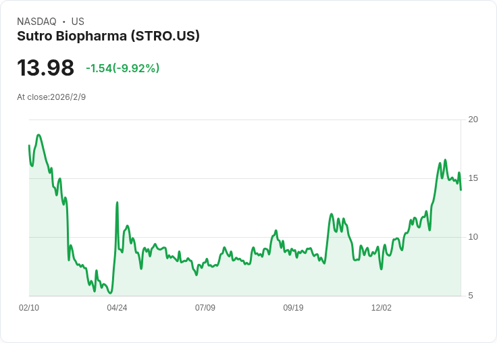
Task: Open the Sutro Biopharma (STRO.US) title
Action: [x=108, y=36]
